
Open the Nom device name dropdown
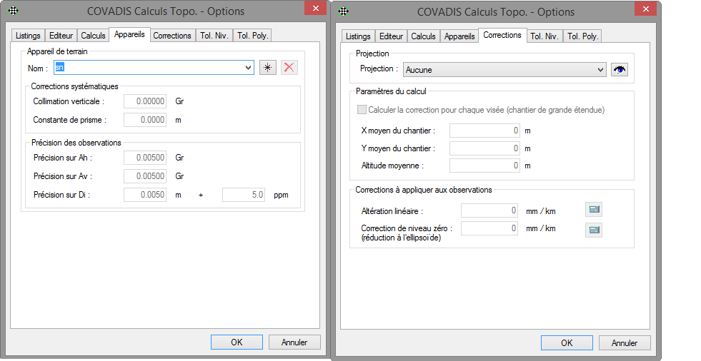pyautogui.click(x=248, y=68)
